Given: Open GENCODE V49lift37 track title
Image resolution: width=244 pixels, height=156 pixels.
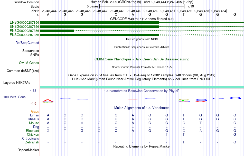Looking at the screenshot, I should 142,19.
